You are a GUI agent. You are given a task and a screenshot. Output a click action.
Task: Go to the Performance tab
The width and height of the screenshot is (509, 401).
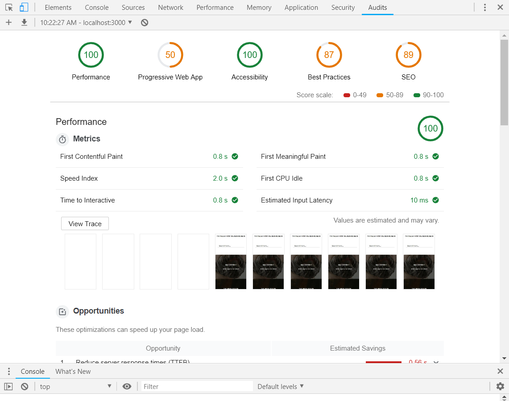[215, 8]
